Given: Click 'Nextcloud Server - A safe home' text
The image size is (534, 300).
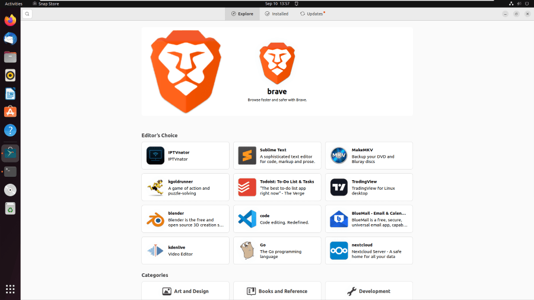Looking at the screenshot, I should (376, 254).
